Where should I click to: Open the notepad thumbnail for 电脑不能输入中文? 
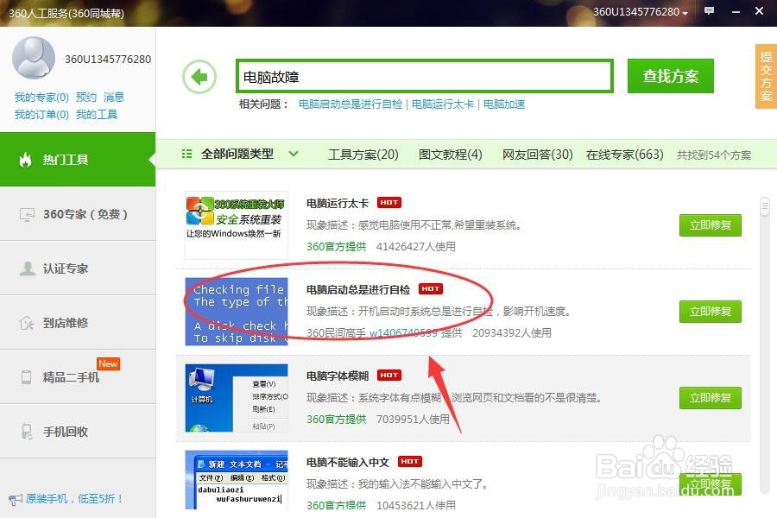237,480
